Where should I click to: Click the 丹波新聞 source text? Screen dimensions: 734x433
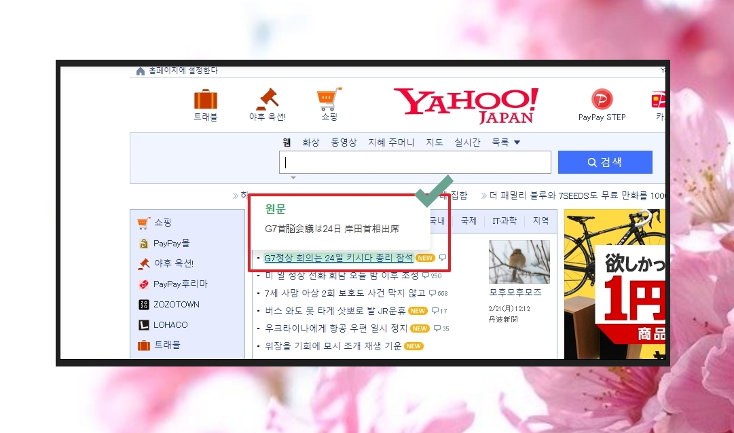(x=503, y=320)
